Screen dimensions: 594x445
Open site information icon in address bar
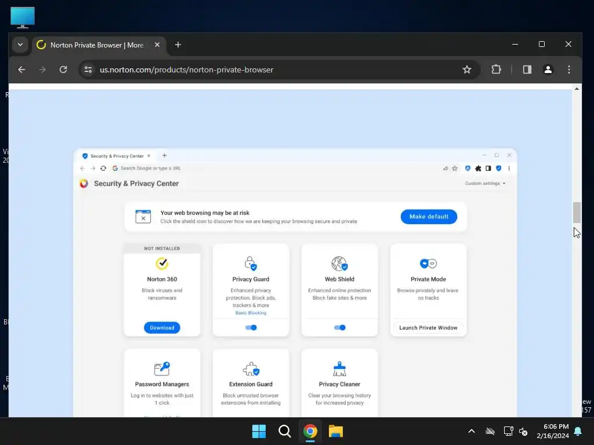pyautogui.click(x=88, y=70)
